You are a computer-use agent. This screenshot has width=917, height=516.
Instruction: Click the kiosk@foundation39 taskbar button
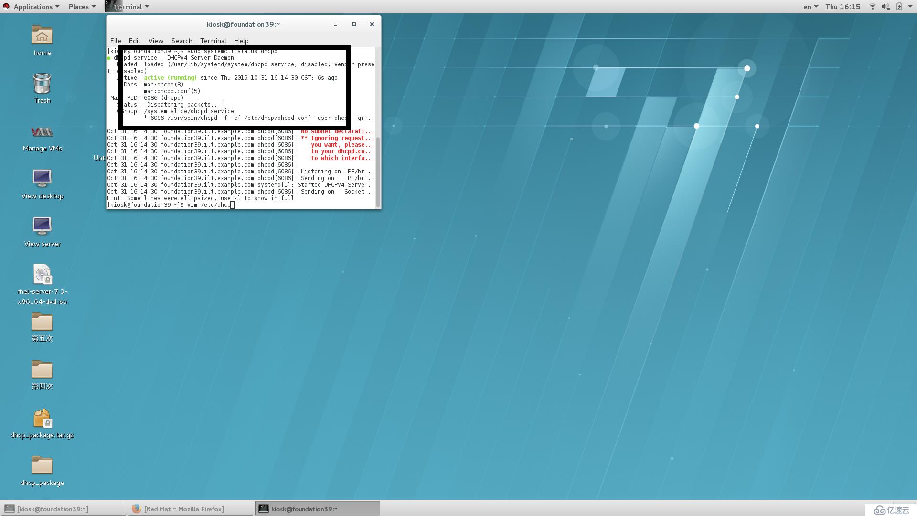coord(304,508)
